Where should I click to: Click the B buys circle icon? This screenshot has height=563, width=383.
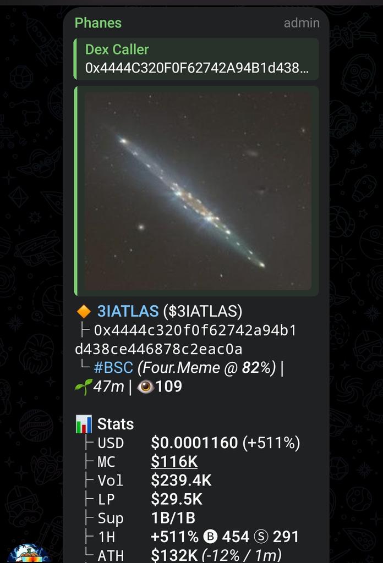click(211, 537)
